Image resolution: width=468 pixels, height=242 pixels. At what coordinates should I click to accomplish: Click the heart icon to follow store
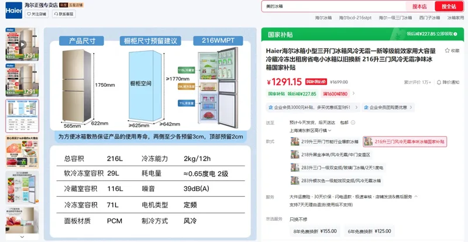tap(29, 14)
